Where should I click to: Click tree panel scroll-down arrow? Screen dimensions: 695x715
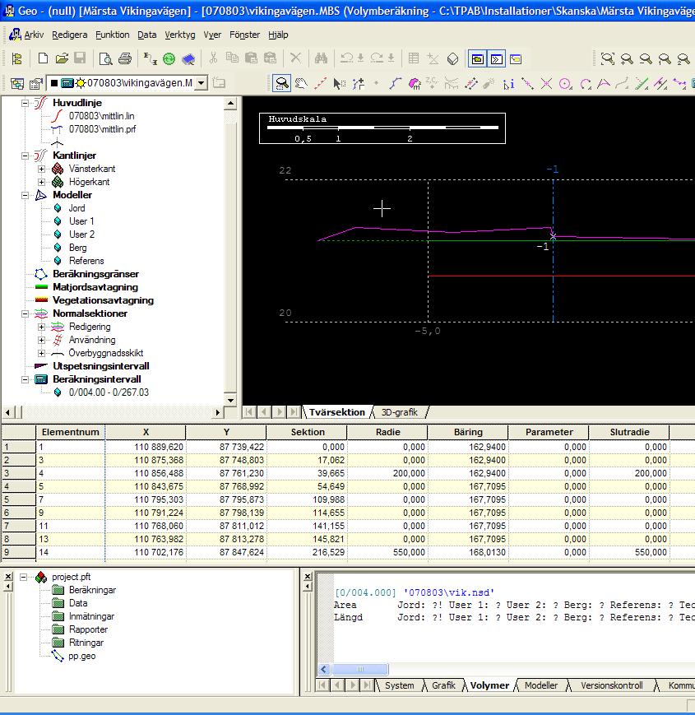(x=230, y=400)
